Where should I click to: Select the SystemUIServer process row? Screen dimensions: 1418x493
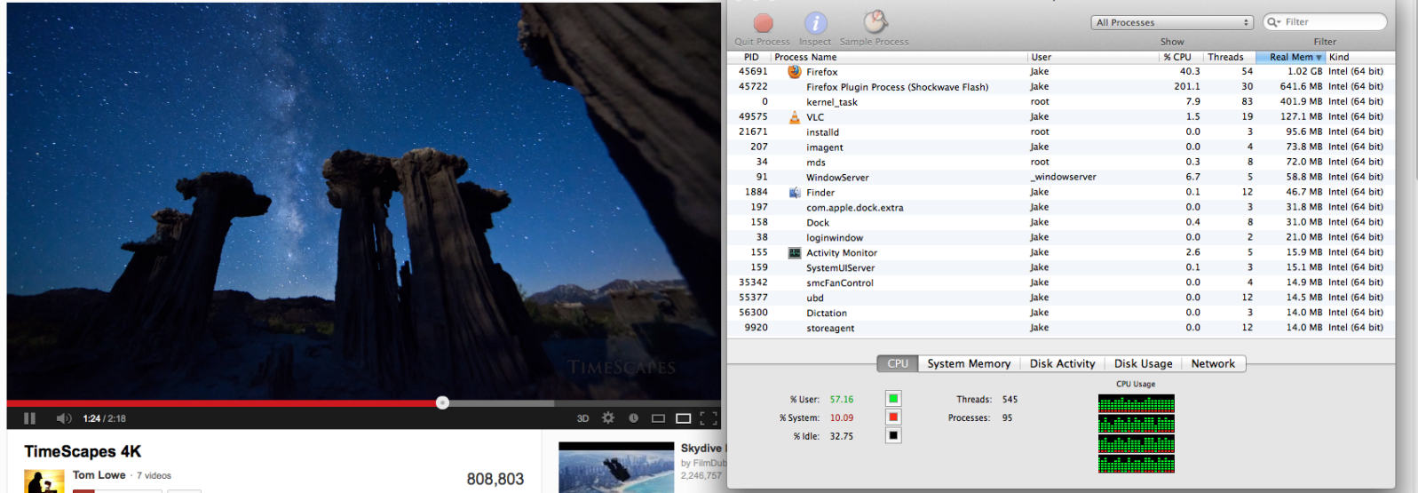click(x=1060, y=267)
